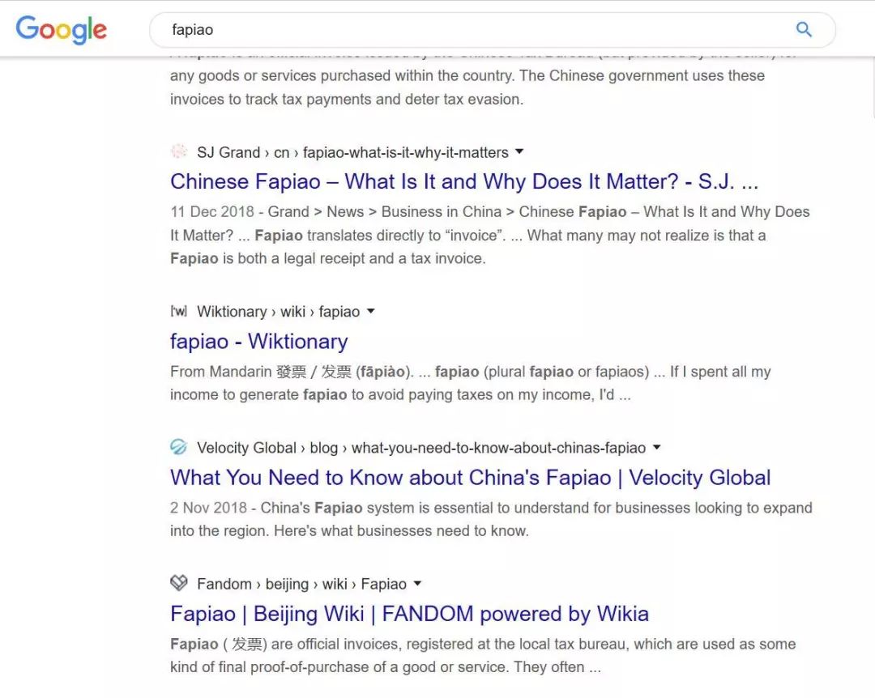Click 'invoices to track tax payments' snippet line
The image size is (875, 698).
(x=347, y=100)
